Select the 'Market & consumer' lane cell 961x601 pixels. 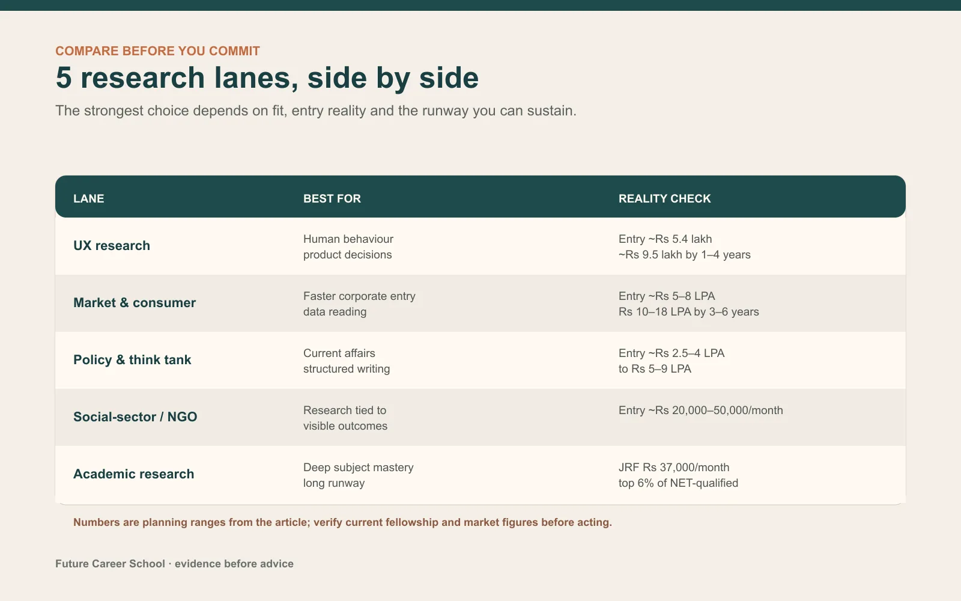click(135, 303)
